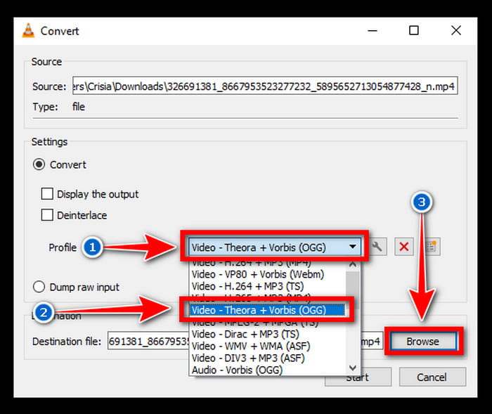Minimize the Convert window
This screenshot has height=414, width=492.
point(373,31)
